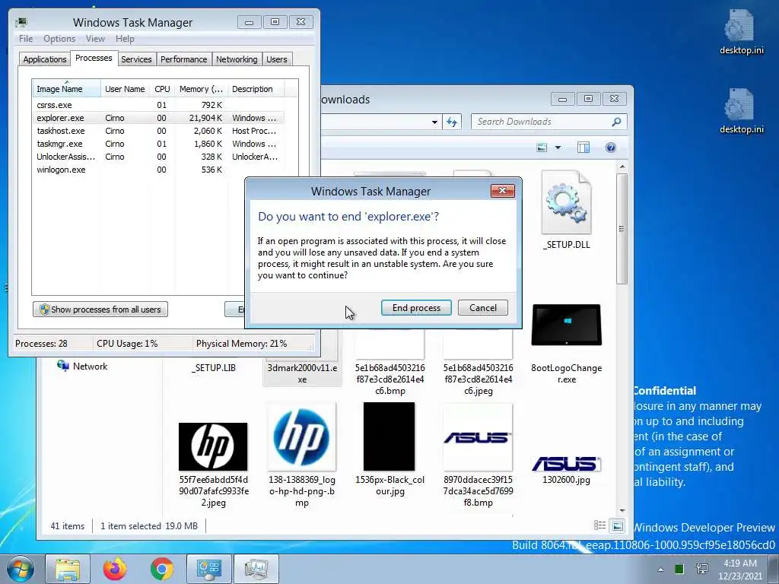779x584 pixels.
Task: Open the Control Panel taskbar icon
Action: [x=208, y=569]
